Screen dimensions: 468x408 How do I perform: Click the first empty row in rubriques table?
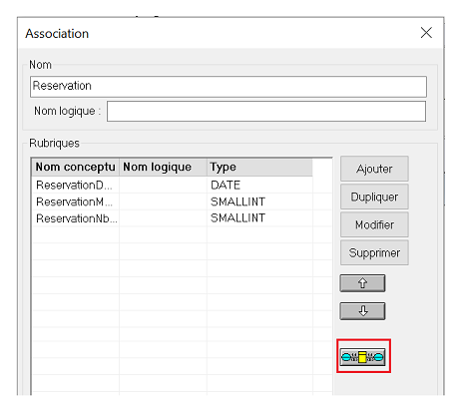coord(173,234)
